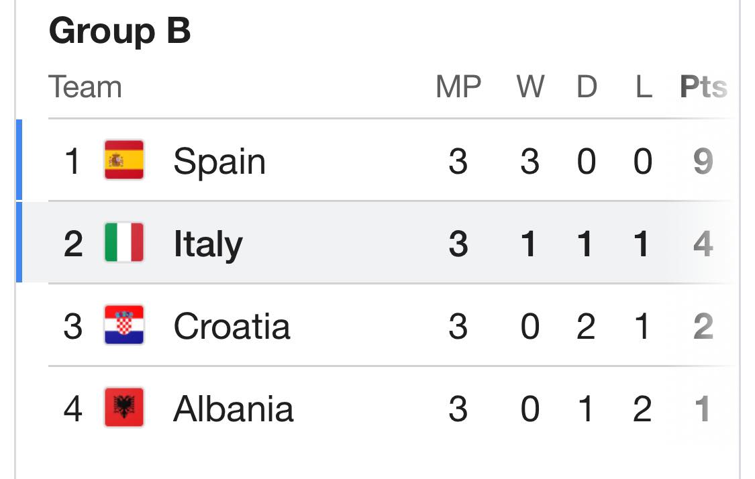Open the Italy team link

(x=207, y=244)
